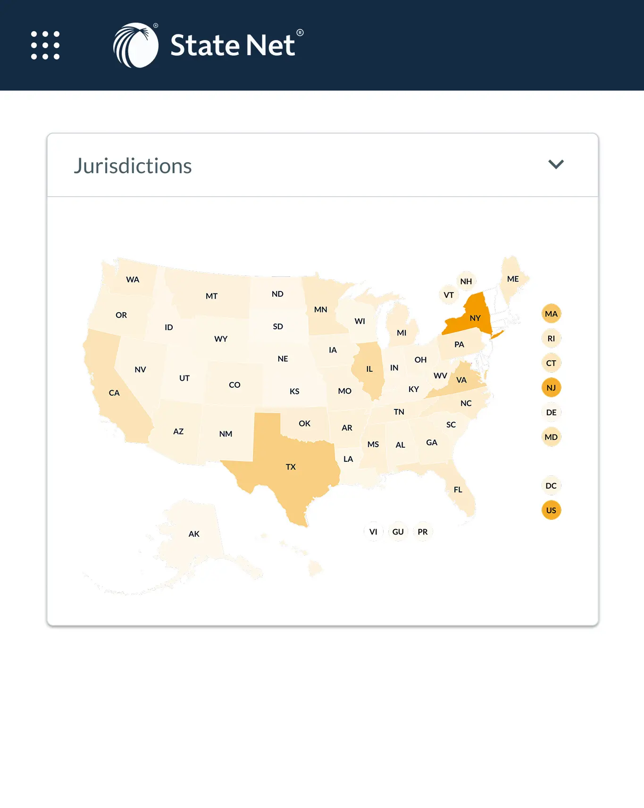This screenshot has width=644, height=808.
Task: Select California on the map
Action: pos(114,392)
